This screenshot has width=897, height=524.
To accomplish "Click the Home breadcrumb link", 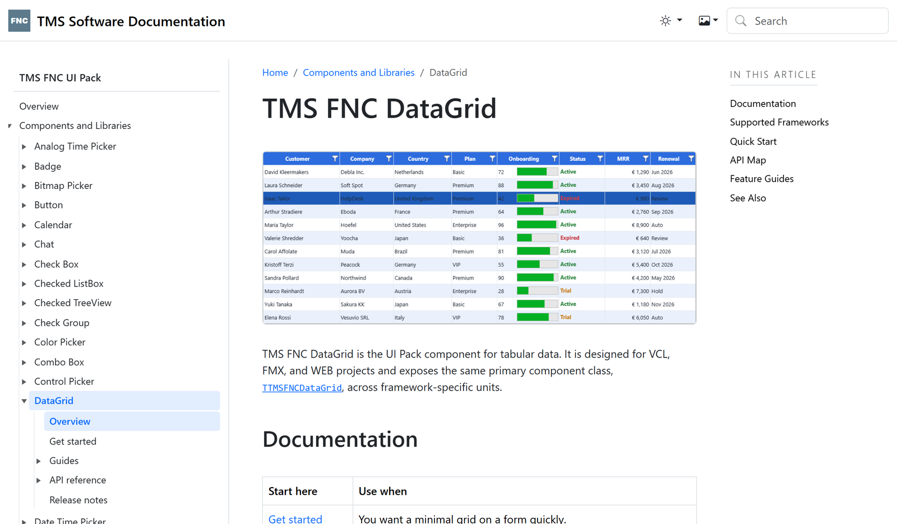I will (x=275, y=72).
